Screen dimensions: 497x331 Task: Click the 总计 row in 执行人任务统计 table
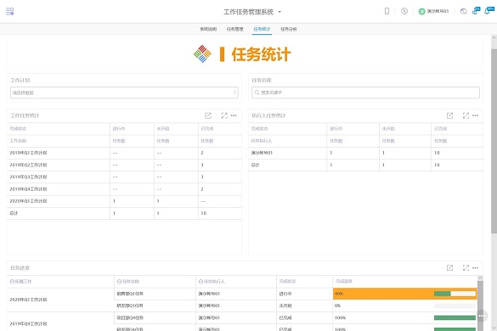point(365,165)
